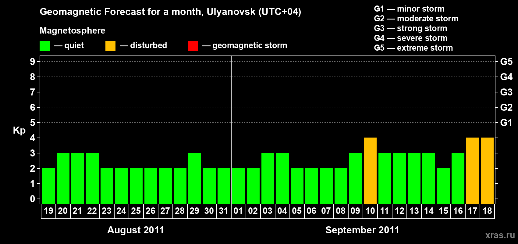Click the Kp value 9 on the left axis
The image size is (518, 244).
pos(33,62)
